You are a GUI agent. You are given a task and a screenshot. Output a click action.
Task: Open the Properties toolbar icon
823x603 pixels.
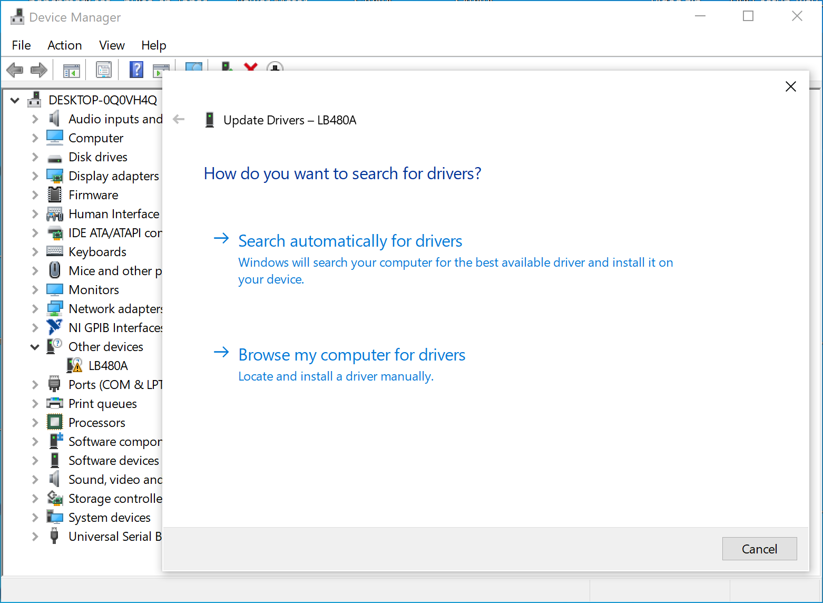click(x=104, y=70)
